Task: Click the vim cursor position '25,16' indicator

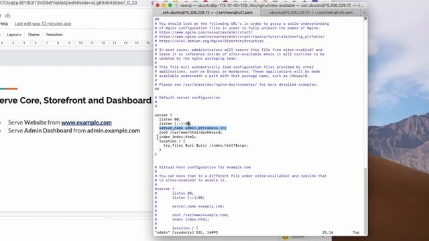Action: coord(328,232)
